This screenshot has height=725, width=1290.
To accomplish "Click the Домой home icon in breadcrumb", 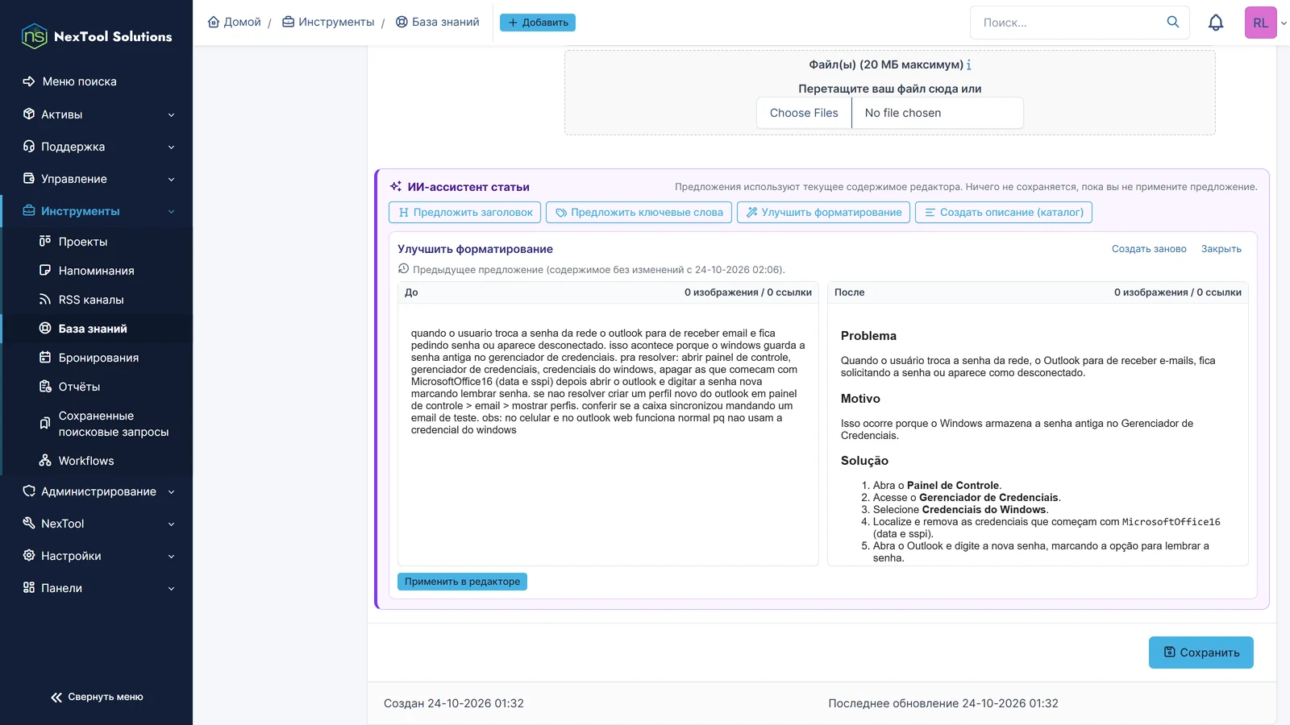I will click(x=214, y=22).
